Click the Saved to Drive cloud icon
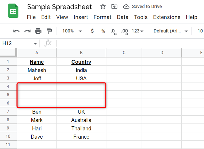 tap(126, 7)
